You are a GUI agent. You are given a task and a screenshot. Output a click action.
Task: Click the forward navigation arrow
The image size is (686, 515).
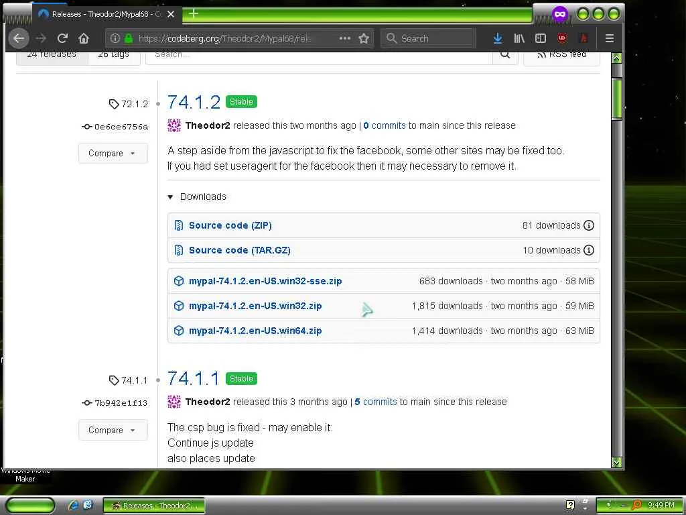coord(41,38)
